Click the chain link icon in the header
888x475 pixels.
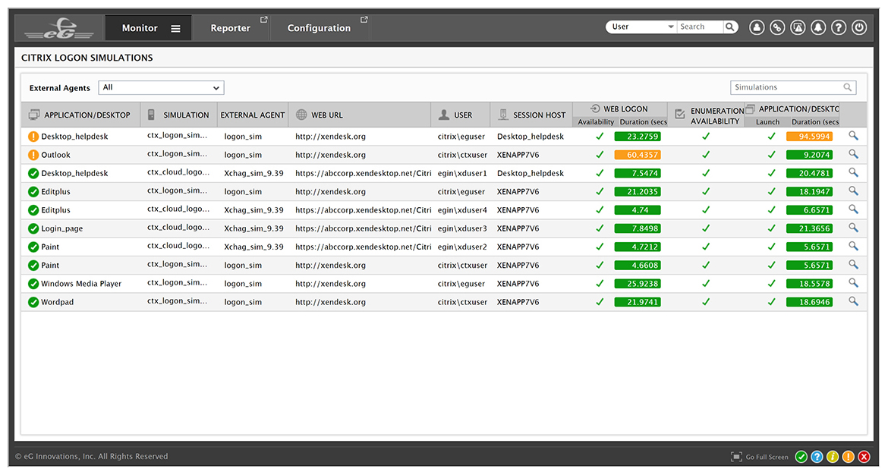tap(777, 27)
